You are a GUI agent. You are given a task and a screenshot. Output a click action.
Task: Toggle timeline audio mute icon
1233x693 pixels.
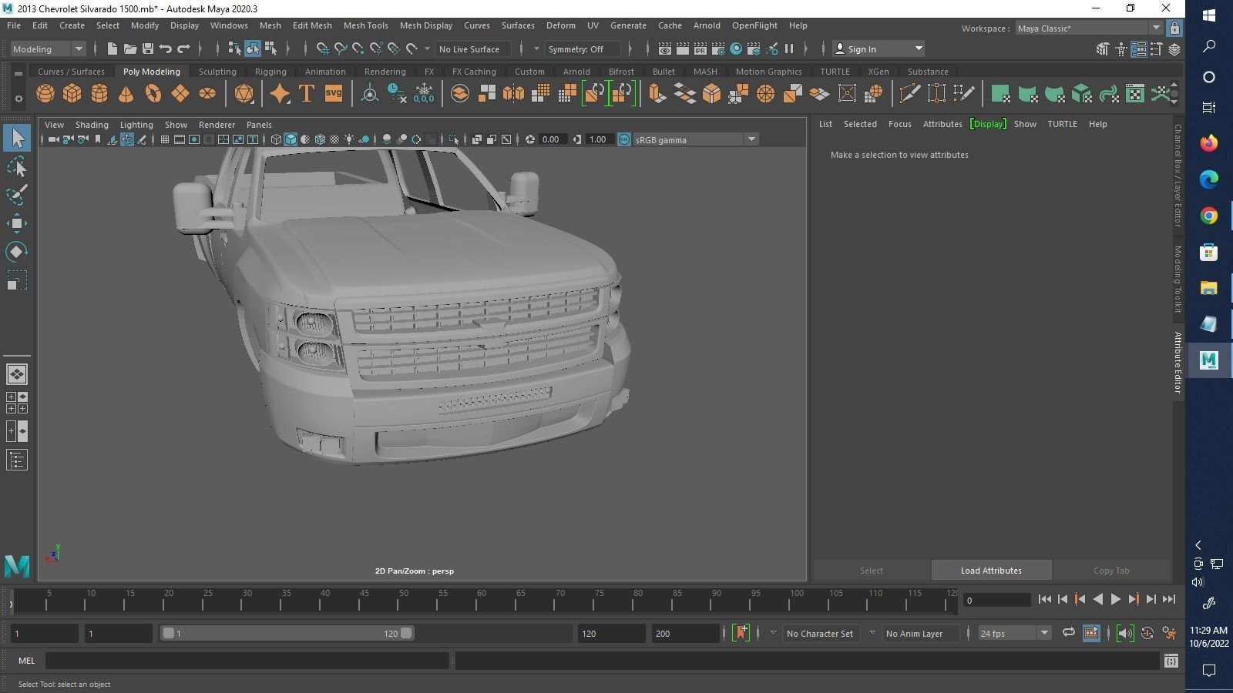pyautogui.click(x=1124, y=633)
